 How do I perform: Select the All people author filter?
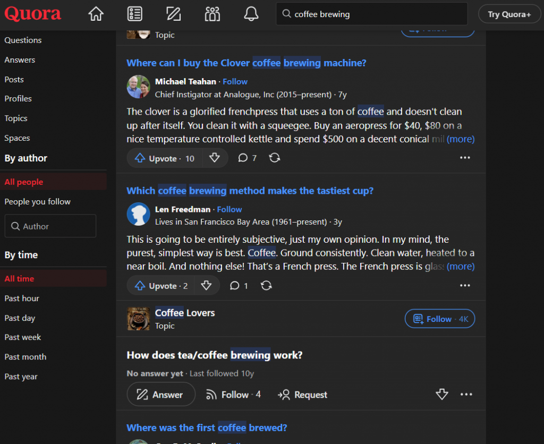click(24, 182)
